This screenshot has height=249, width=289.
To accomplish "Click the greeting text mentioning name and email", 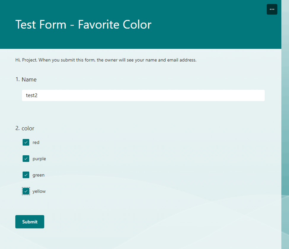I will coord(106,60).
